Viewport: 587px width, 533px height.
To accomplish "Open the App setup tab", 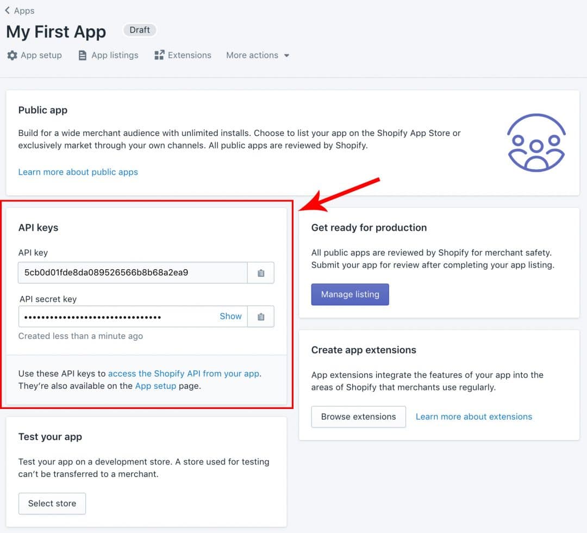I will tap(41, 55).
